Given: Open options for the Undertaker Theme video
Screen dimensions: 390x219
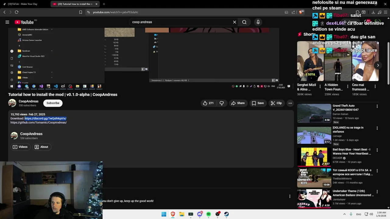Looking at the screenshot, I should coord(377,192).
